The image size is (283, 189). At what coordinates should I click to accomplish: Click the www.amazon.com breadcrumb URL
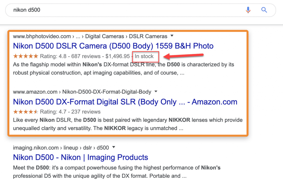click(x=82, y=92)
